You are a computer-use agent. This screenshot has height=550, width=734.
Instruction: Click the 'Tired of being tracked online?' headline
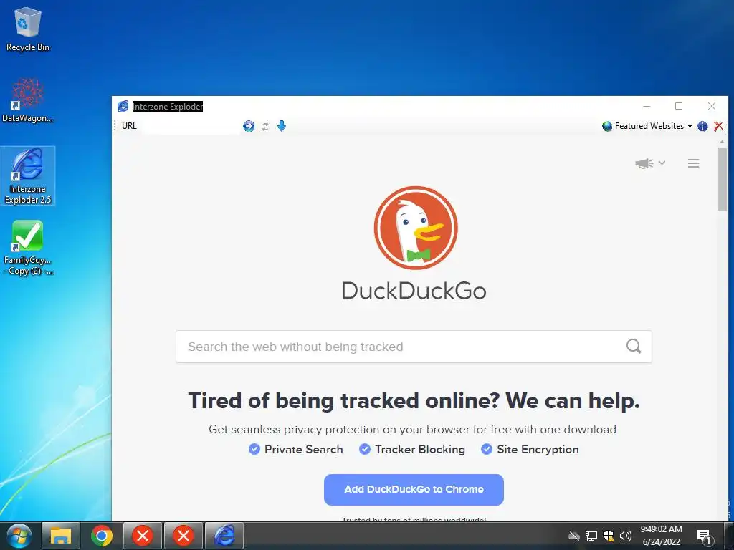tap(414, 401)
